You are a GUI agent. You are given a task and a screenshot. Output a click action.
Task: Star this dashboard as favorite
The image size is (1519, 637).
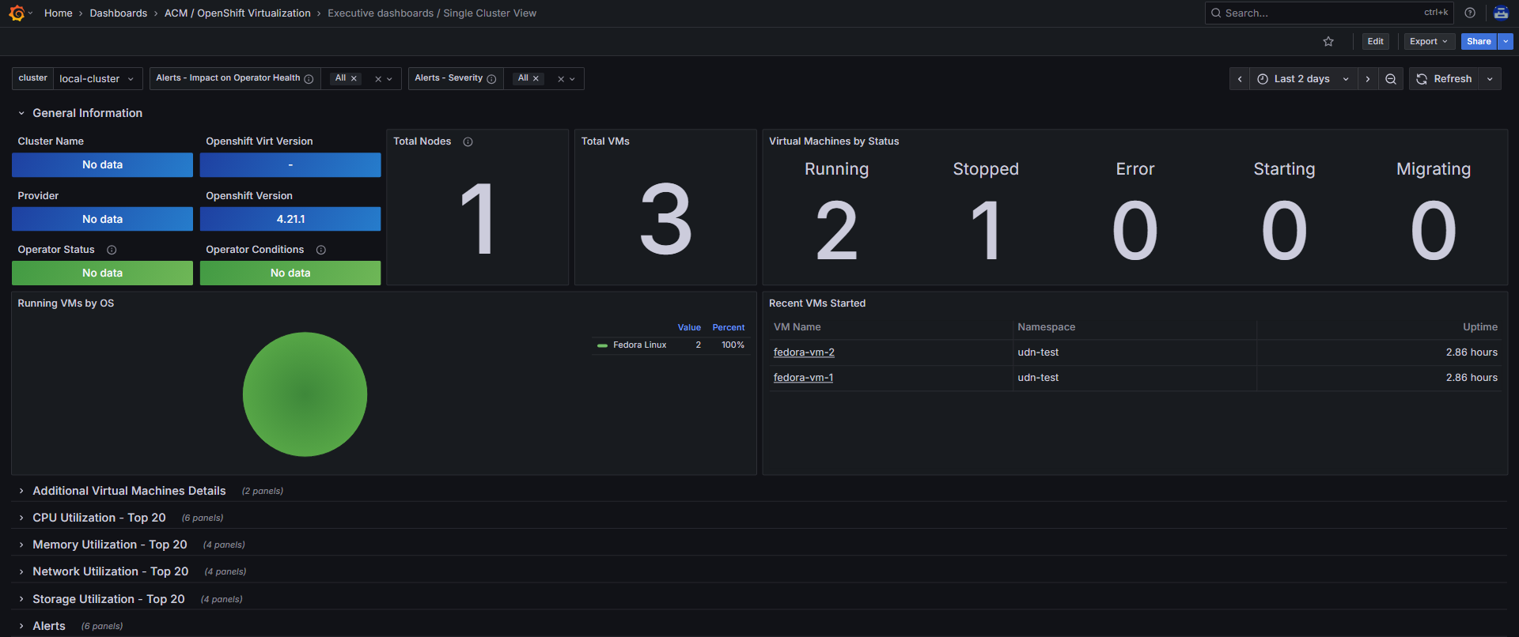[1328, 42]
